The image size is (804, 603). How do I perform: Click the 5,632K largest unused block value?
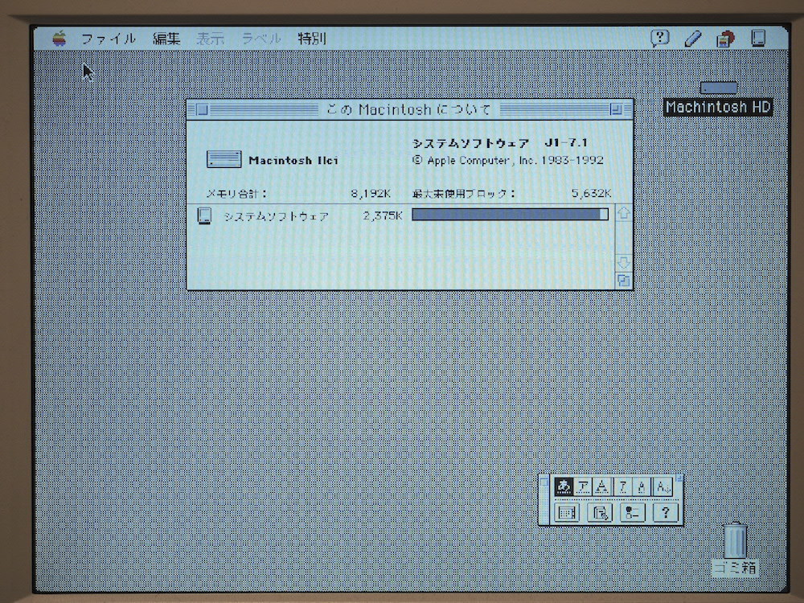(591, 193)
